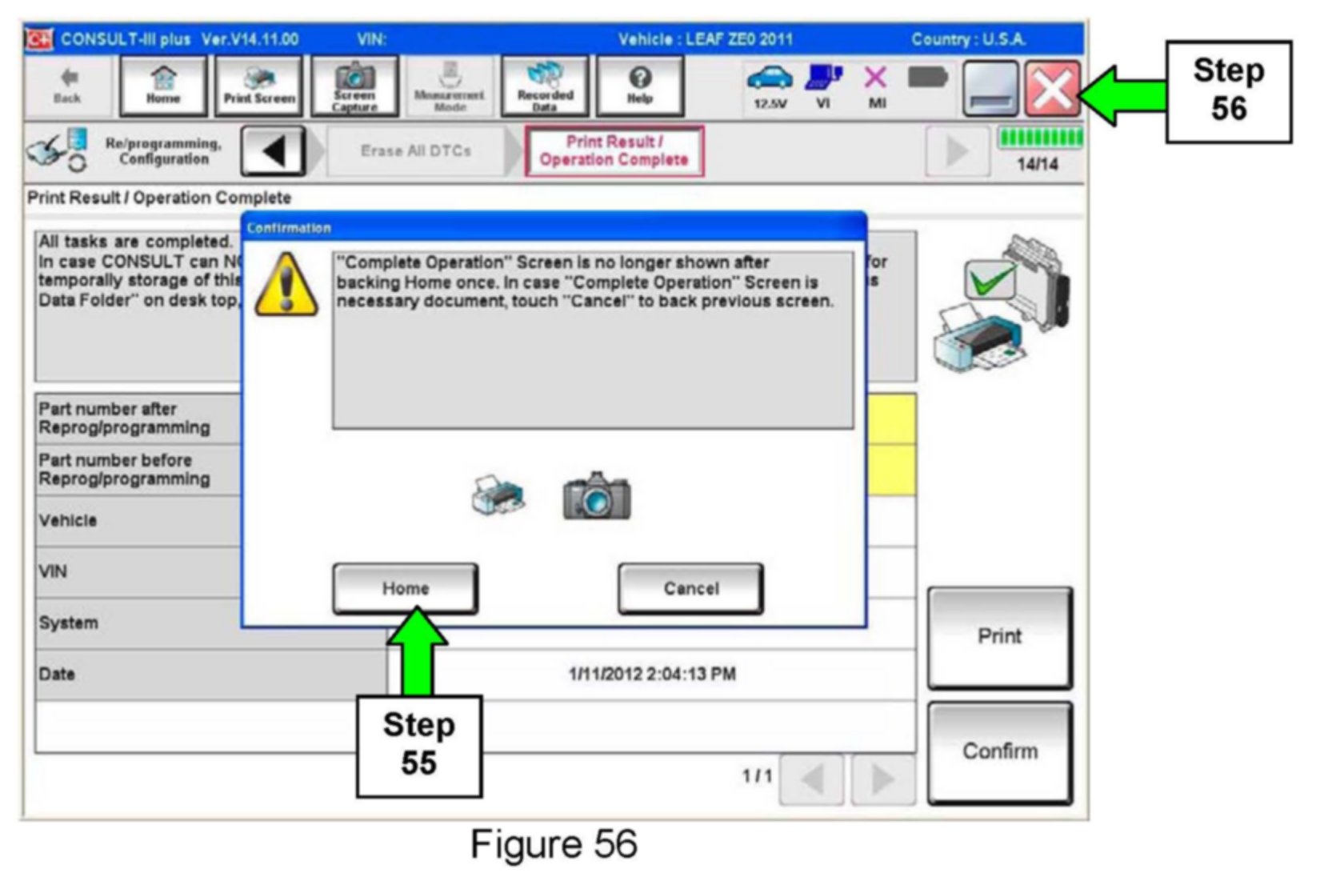
Task: Click the Print Screen toolbar icon
Action: point(258,86)
